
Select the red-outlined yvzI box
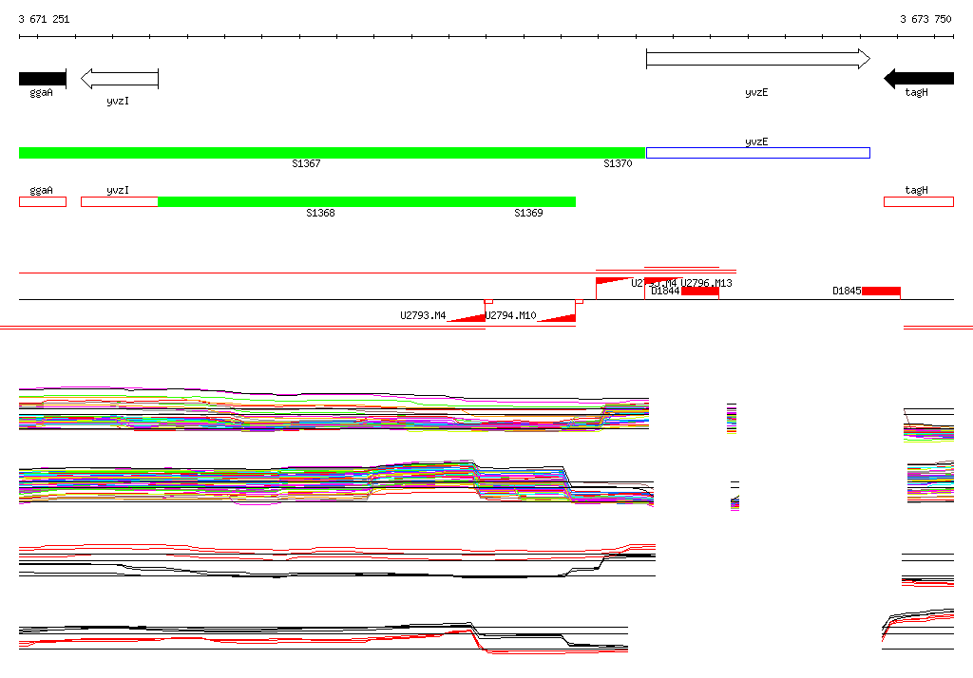tap(120, 201)
